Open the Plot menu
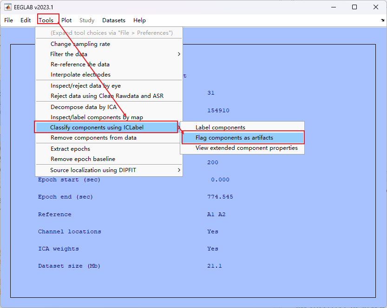 (x=66, y=20)
